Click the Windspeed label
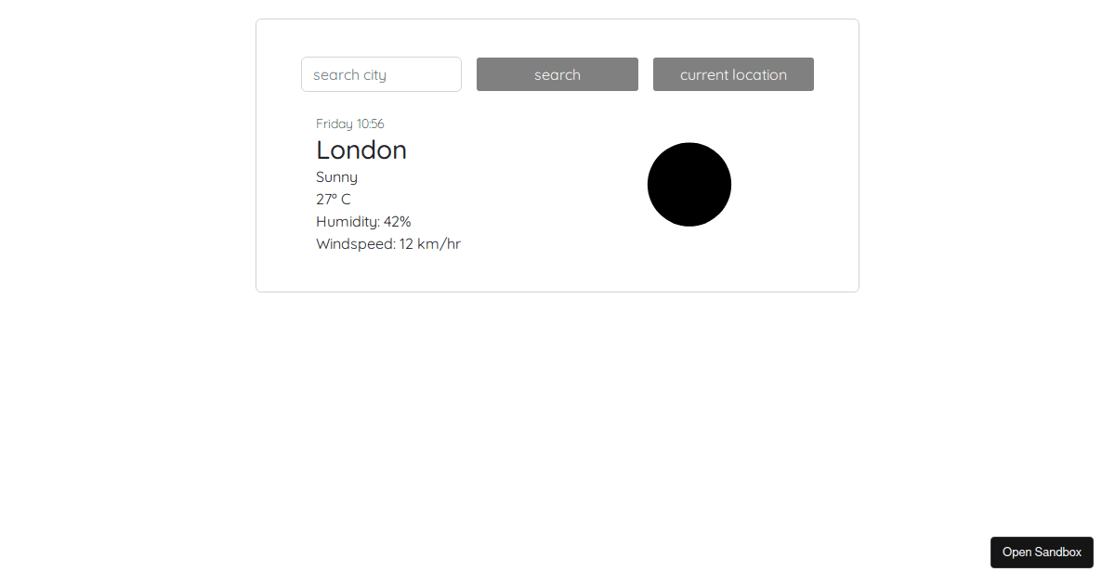This screenshot has height=585, width=1115. [x=355, y=244]
